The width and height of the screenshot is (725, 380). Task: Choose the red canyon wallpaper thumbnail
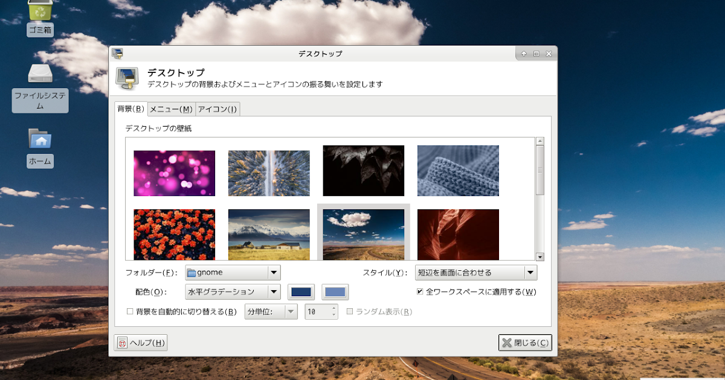pos(458,235)
